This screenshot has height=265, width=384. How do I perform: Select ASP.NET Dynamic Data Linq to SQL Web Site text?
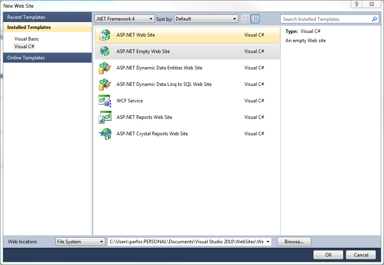pyautogui.click(x=164, y=84)
